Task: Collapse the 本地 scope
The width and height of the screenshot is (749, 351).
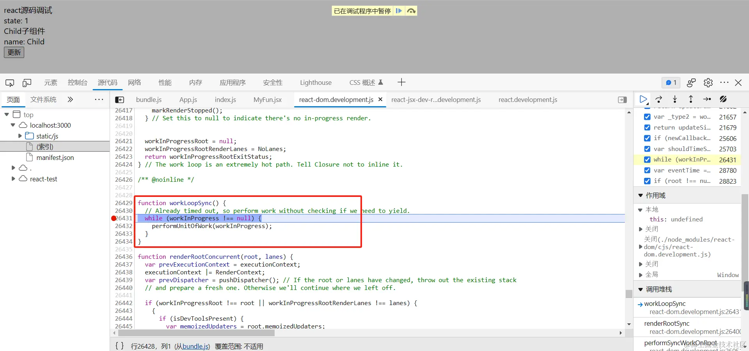Action: pyautogui.click(x=640, y=210)
